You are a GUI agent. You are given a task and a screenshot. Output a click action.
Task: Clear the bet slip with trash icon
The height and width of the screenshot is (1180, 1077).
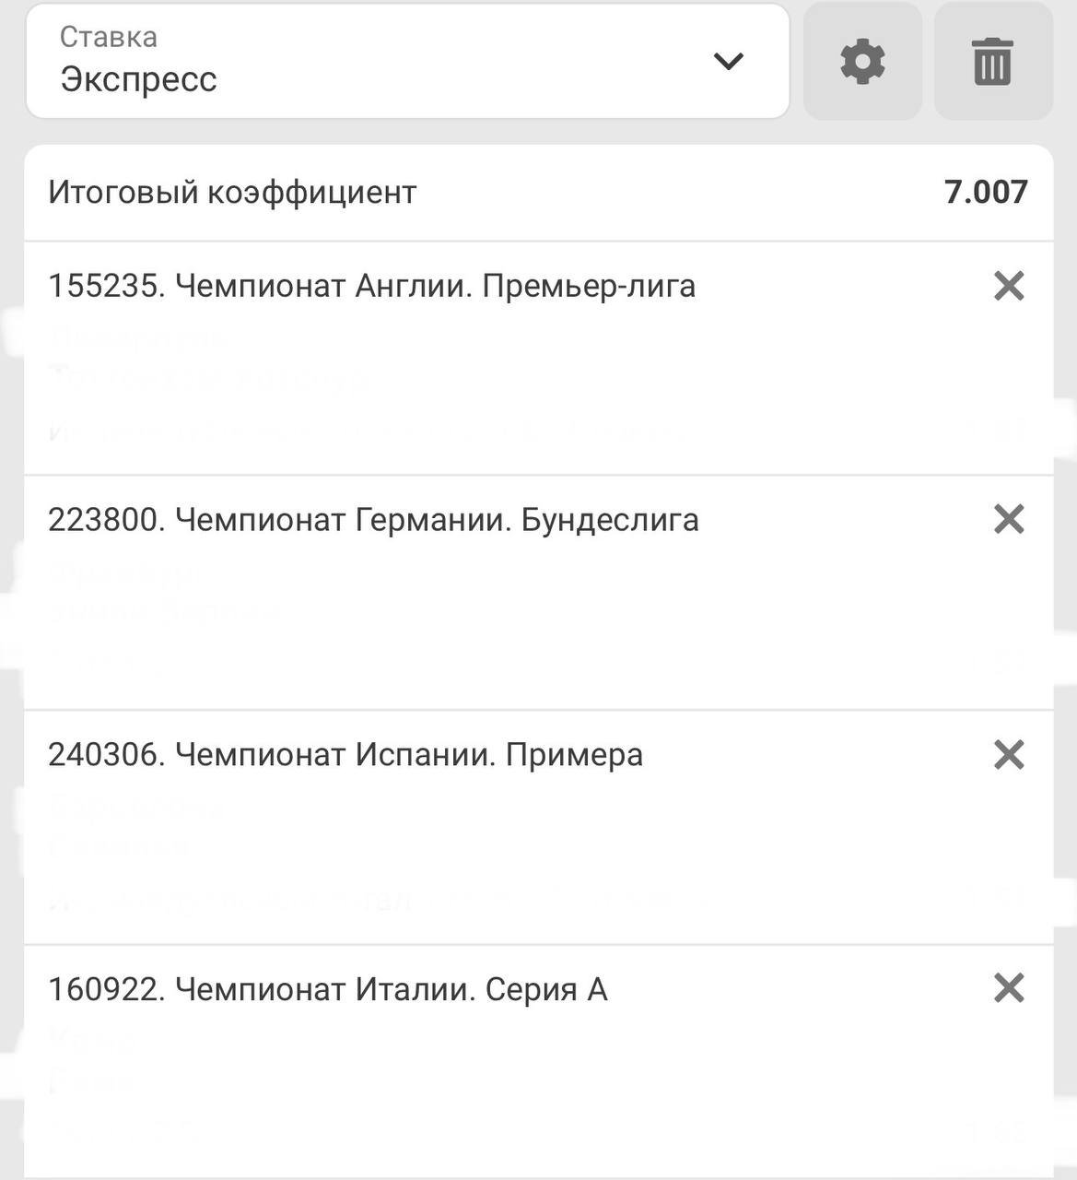pyautogui.click(x=992, y=62)
